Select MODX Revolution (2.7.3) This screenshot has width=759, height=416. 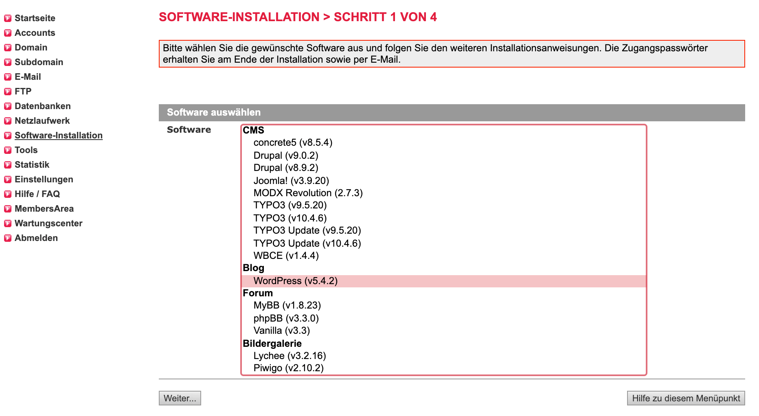coord(444,193)
